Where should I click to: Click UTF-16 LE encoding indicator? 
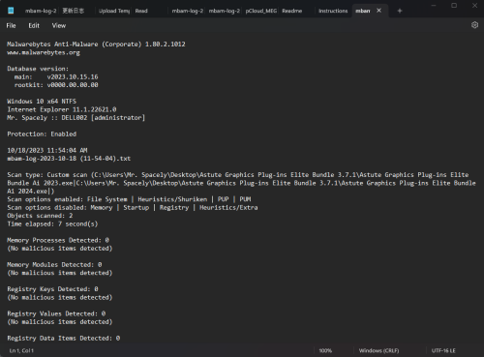click(x=443, y=350)
